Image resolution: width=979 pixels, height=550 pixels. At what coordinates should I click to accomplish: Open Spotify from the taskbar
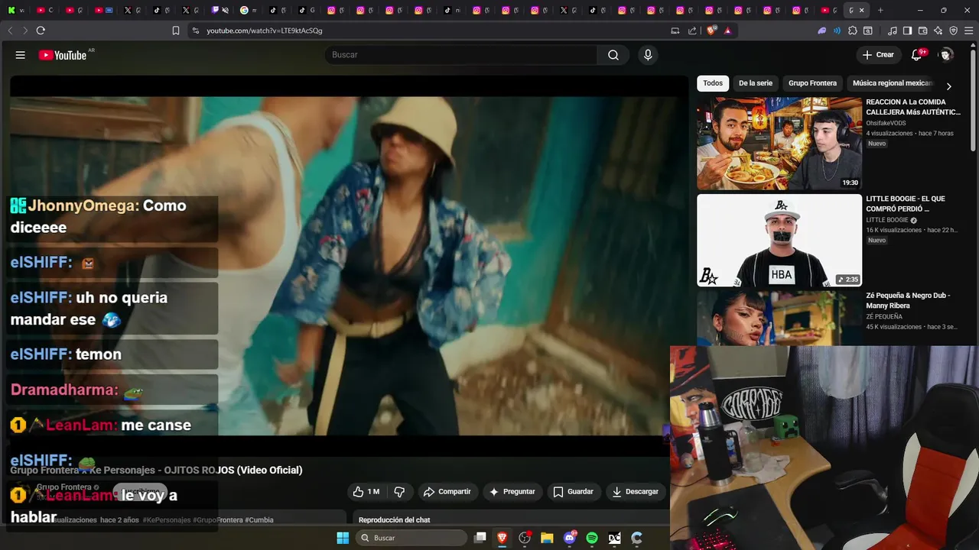(592, 538)
